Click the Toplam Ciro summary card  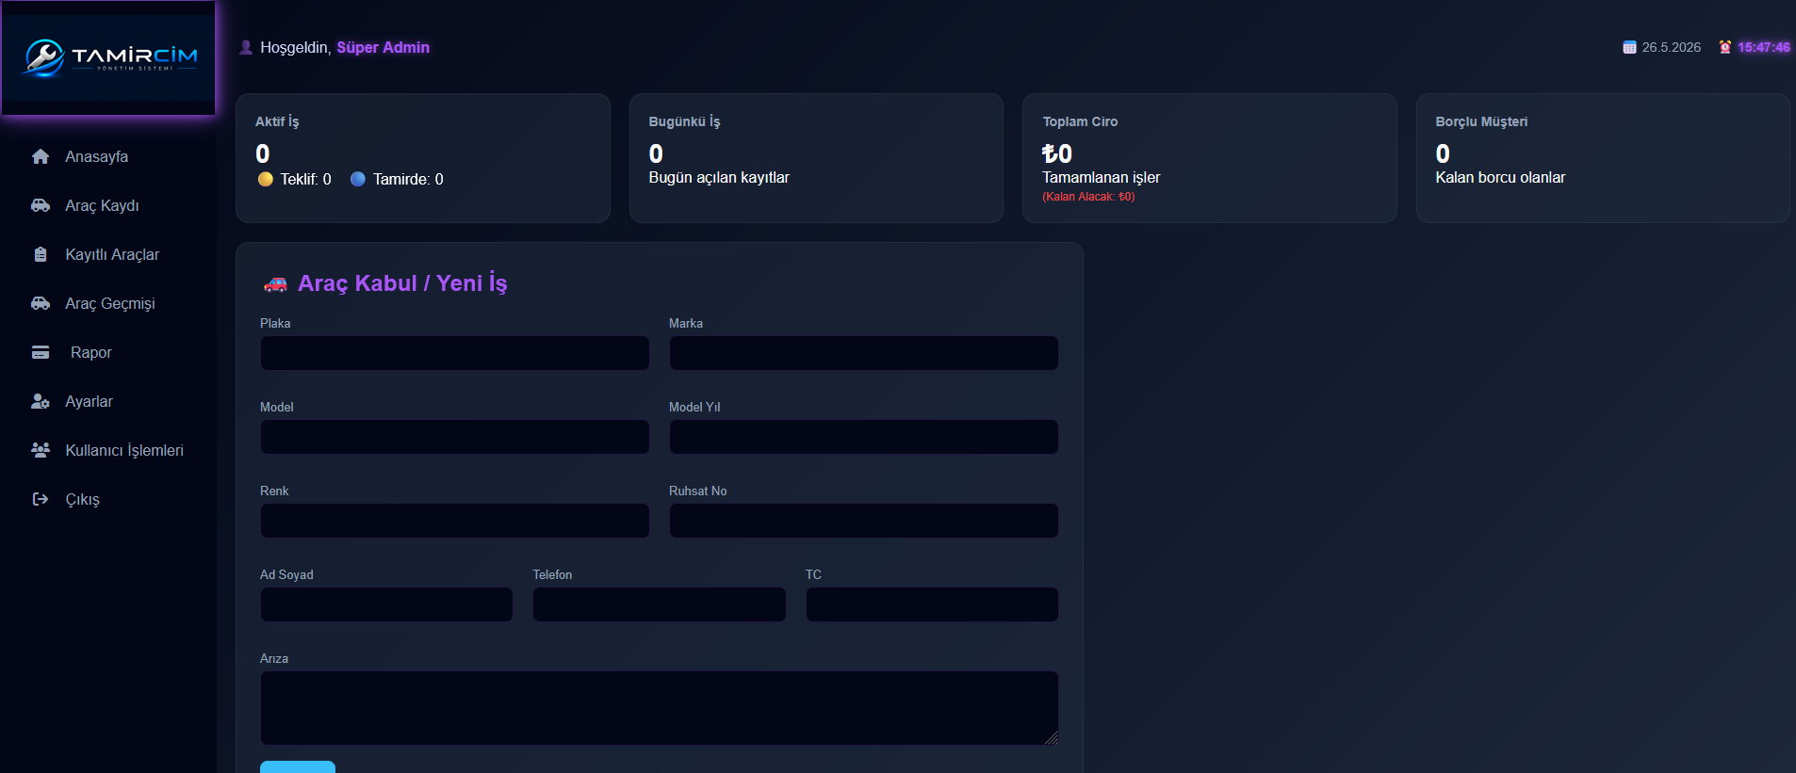1209,158
